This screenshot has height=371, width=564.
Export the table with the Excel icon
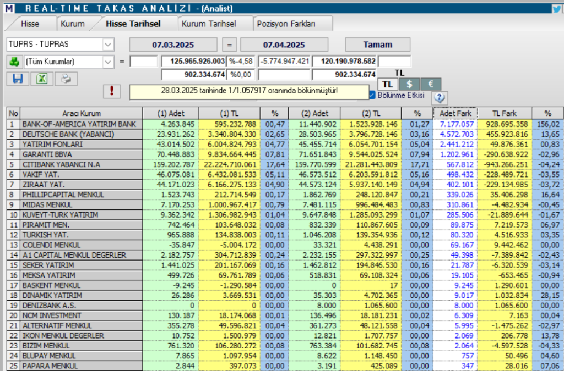[x=41, y=79]
